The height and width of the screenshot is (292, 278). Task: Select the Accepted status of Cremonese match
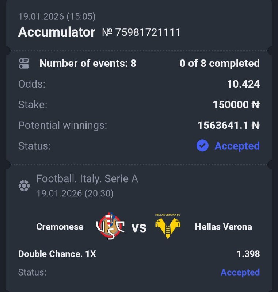240,272
